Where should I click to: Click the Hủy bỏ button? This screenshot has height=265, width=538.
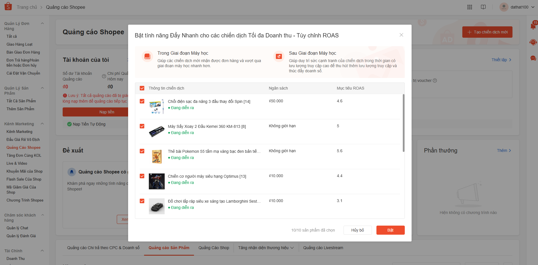(x=357, y=230)
